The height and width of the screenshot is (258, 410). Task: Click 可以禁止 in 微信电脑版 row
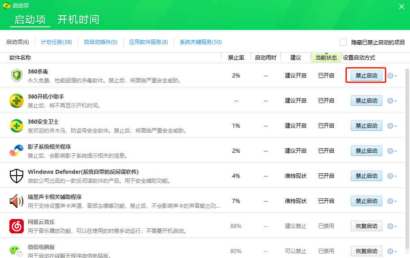(x=295, y=251)
